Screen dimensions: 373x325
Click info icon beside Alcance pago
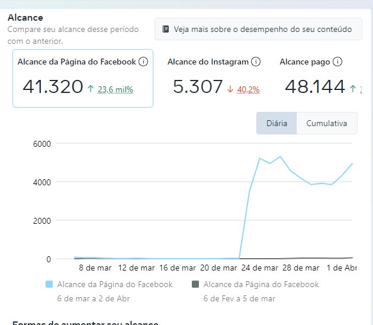pyautogui.click(x=337, y=62)
